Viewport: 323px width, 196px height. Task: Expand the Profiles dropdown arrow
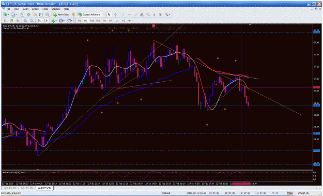point(16,14)
